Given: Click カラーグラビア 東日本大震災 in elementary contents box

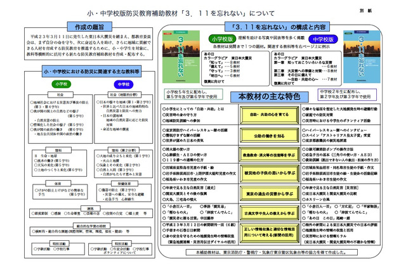Looking at the screenshot, I should [x=228, y=58].
